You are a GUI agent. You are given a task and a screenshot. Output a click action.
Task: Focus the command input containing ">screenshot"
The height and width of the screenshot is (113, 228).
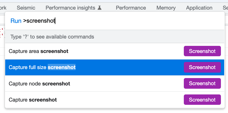(123, 21)
